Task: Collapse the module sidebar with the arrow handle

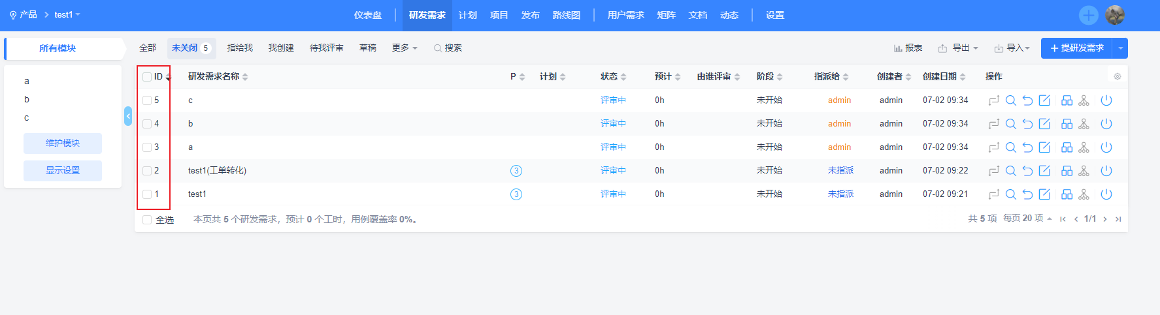Action: (128, 116)
